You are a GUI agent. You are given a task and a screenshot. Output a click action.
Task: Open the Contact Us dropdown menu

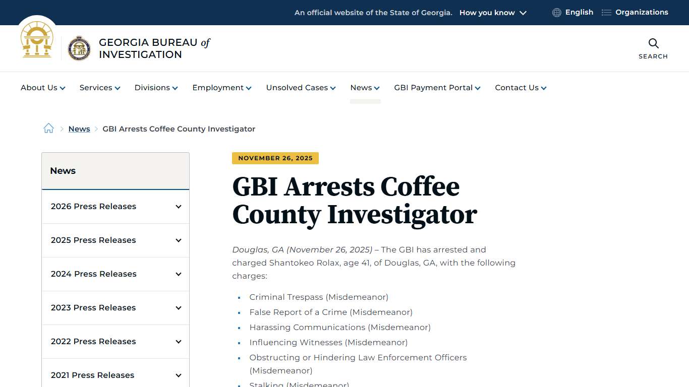[x=516, y=88]
